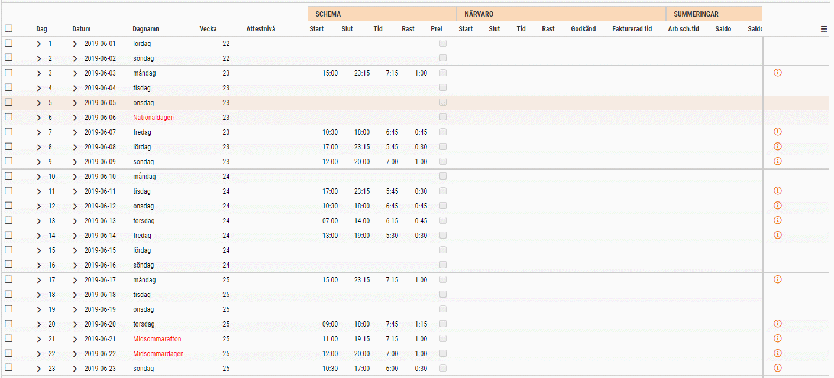
Task: Open the grid menu hamburger icon
Action: [824, 29]
